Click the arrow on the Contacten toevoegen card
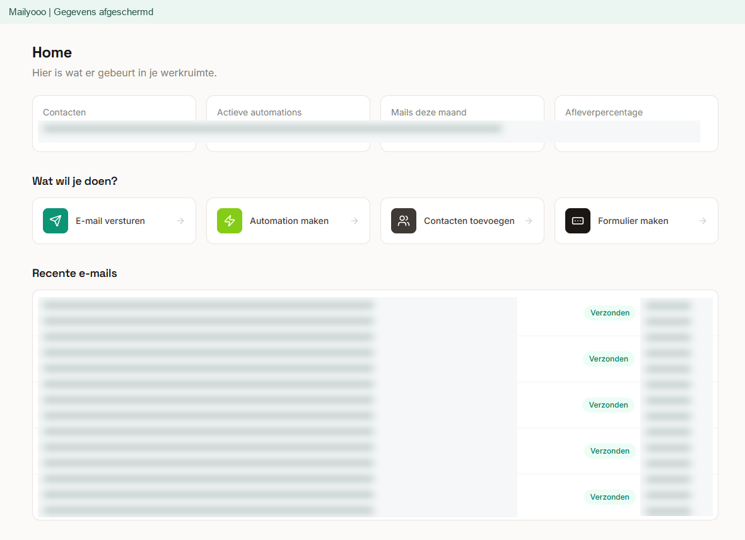Image resolution: width=745 pixels, height=540 pixels. (529, 221)
